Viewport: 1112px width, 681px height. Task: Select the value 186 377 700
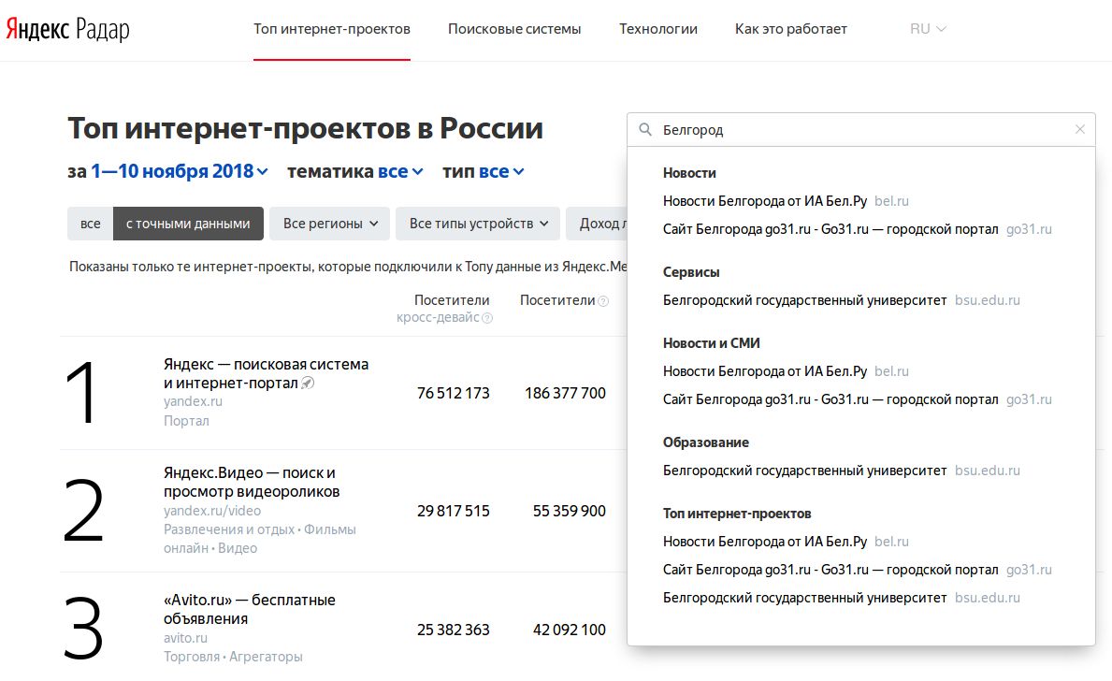coord(565,393)
